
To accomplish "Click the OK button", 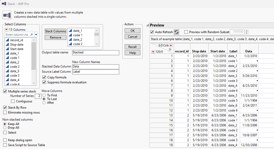I will point(132,31).
